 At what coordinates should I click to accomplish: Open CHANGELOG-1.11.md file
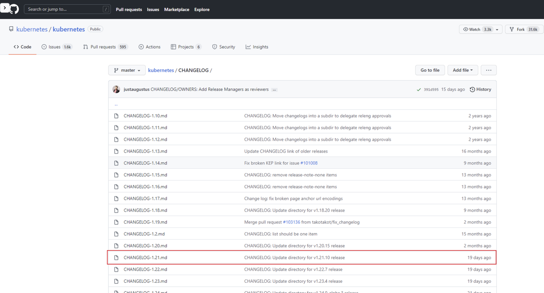145,128
